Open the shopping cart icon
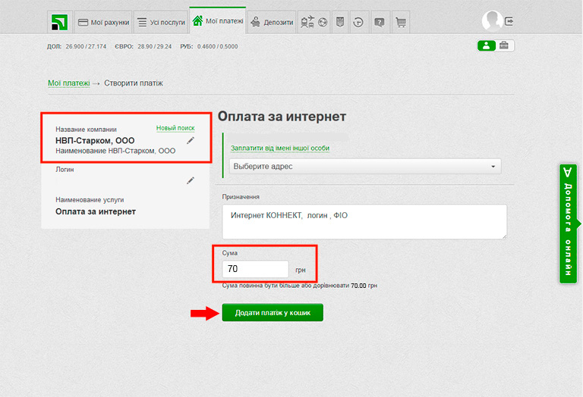The height and width of the screenshot is (397, 583). (x=400, y=23)
